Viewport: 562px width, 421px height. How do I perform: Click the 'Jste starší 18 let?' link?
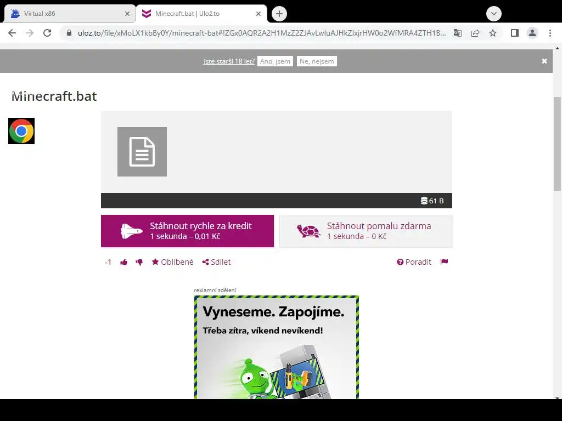(229, 61)
